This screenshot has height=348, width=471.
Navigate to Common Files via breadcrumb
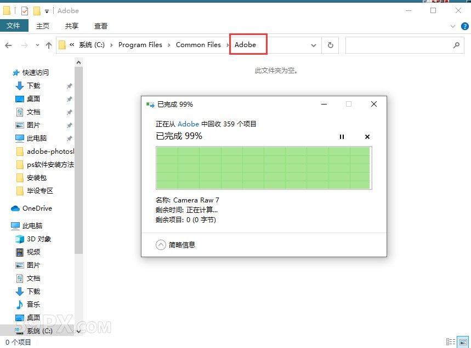click(198, 45)
